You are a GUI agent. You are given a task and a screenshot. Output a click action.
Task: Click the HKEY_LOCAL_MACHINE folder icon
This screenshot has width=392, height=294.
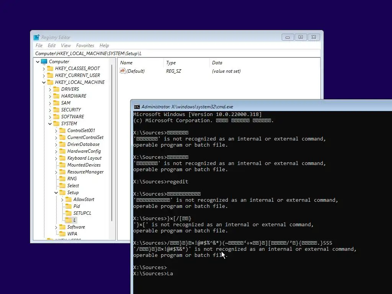pyautogui.click(x=50, y=82)
